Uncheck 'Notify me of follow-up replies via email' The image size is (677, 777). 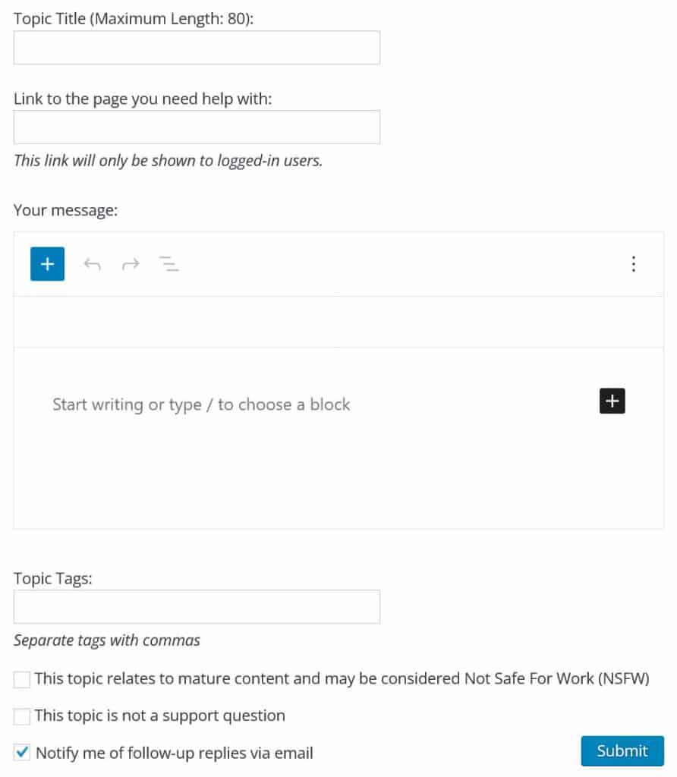pos(21,752)
